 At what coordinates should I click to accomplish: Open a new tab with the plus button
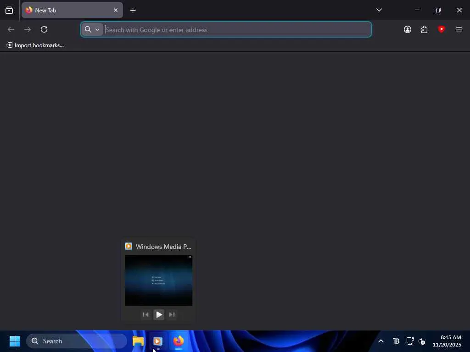133,11
